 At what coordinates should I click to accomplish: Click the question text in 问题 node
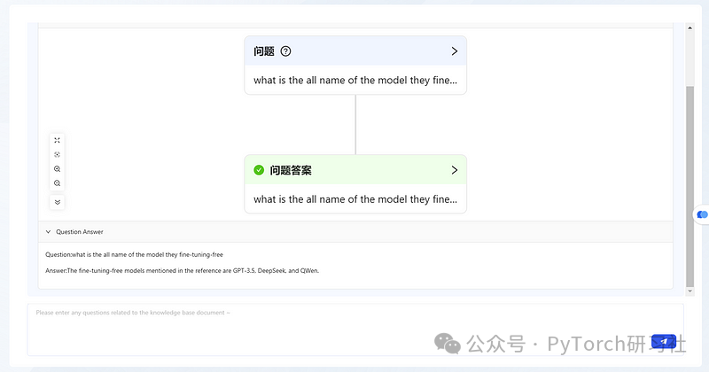pos(354,80)
